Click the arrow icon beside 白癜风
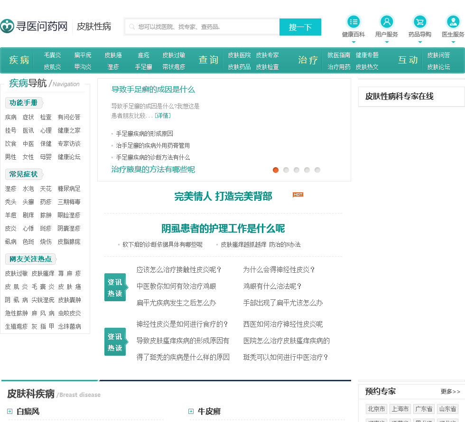Image resolution: width=465 pixels, height=422 pixels. tap(9, 412)
